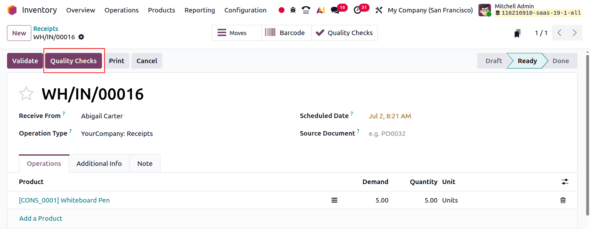Viewport: 590px width, 229px height.
Task: Open activities clock icon with 31 badge
Action: pos(358,10)
